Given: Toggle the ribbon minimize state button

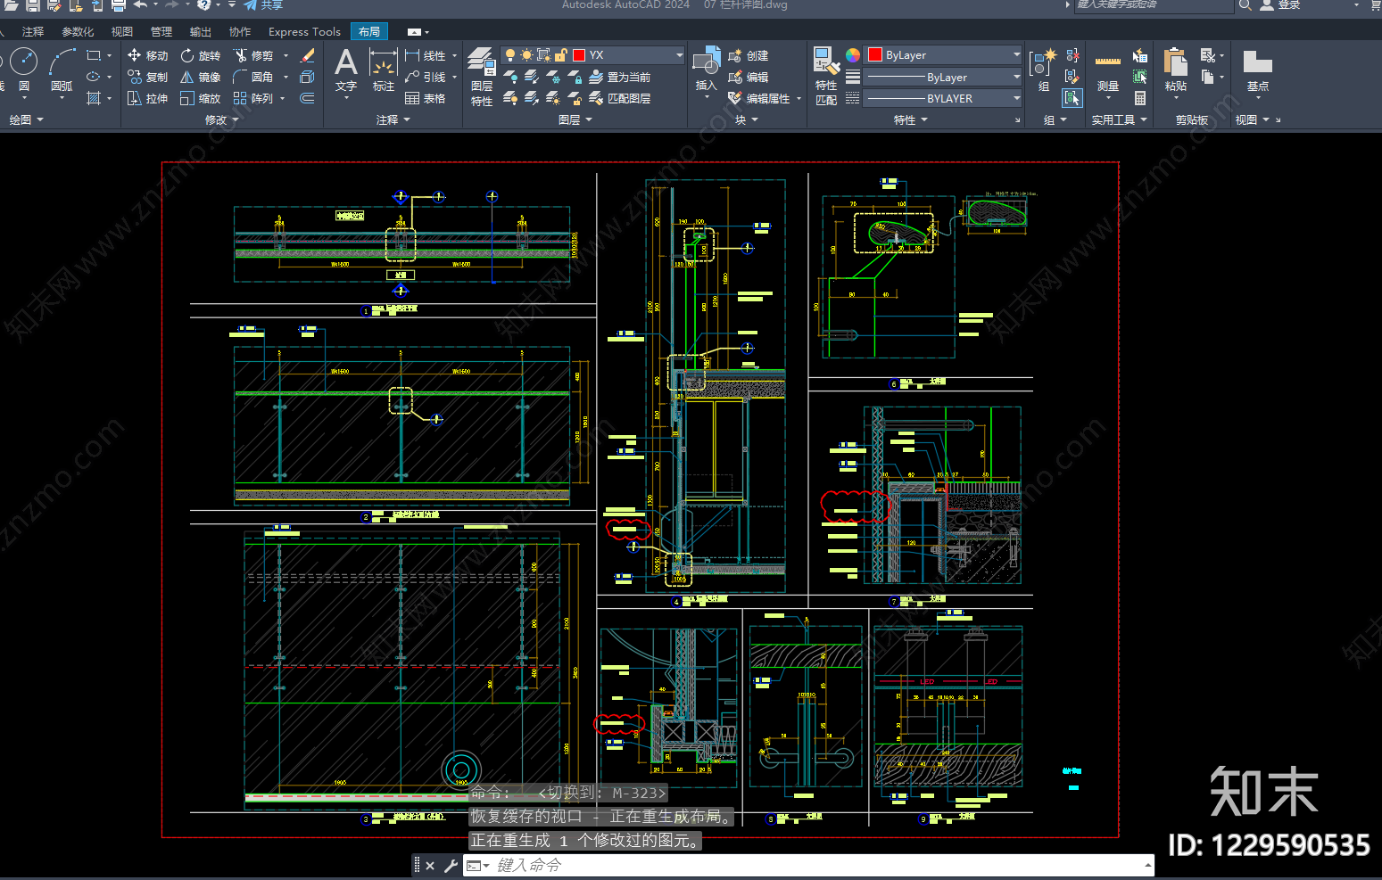Looking at the screenshot, I should 414,31.
